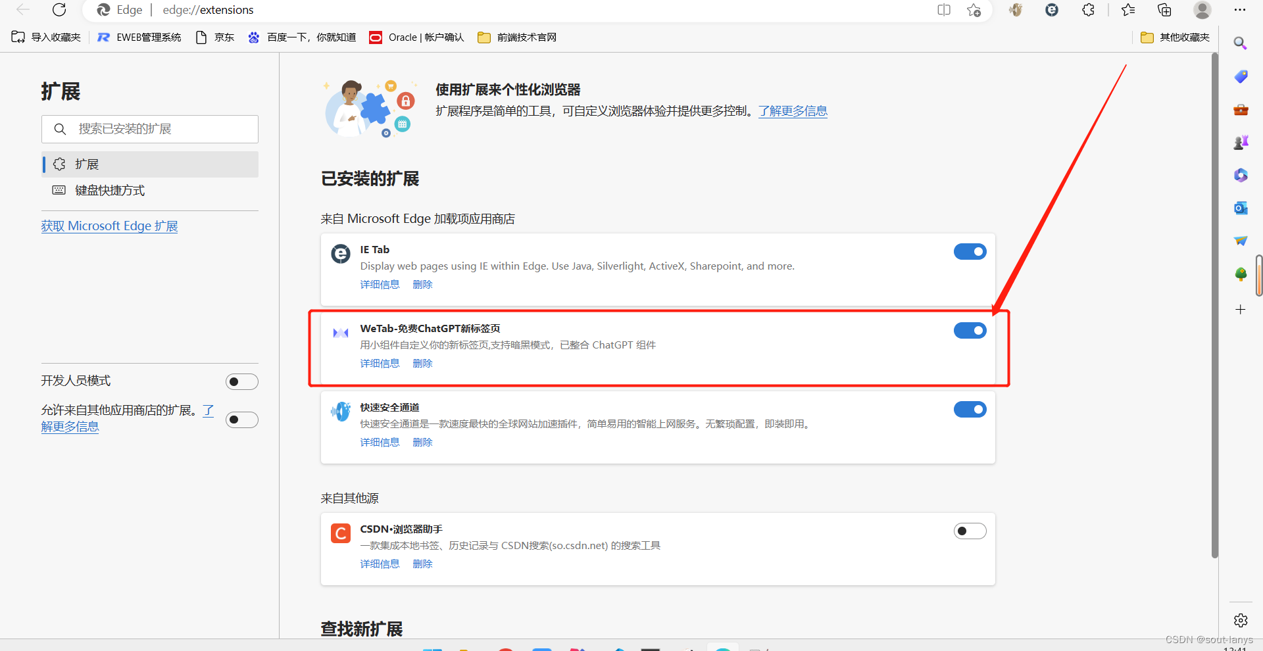The image size is (1263, 651).
Task: Open sidebar shopping tag icon
Action: tap(1241, 76)
